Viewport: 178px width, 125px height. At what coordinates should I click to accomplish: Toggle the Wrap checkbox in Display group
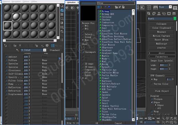coord(152,111)
